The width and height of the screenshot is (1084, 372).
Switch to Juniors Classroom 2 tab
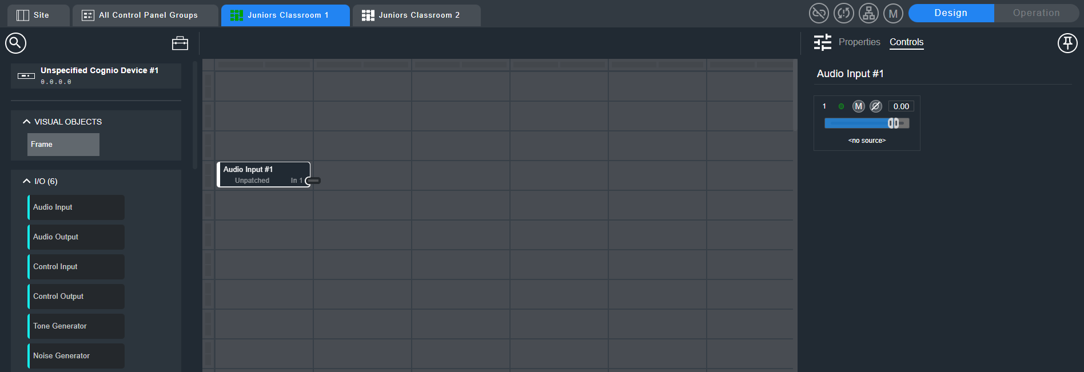pos(417,15)
